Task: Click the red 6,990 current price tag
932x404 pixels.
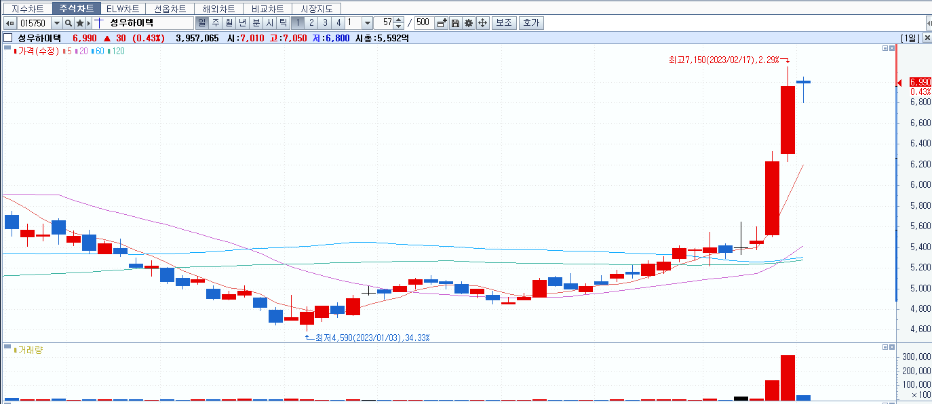Action: [x=920, y=82]
